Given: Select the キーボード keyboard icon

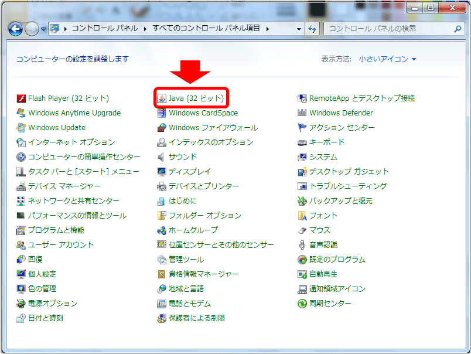Looking at the screenshot, I should 302,142.
